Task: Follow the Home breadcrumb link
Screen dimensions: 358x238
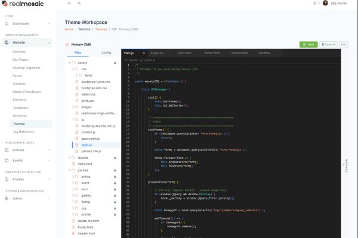Action: (69, 29)
